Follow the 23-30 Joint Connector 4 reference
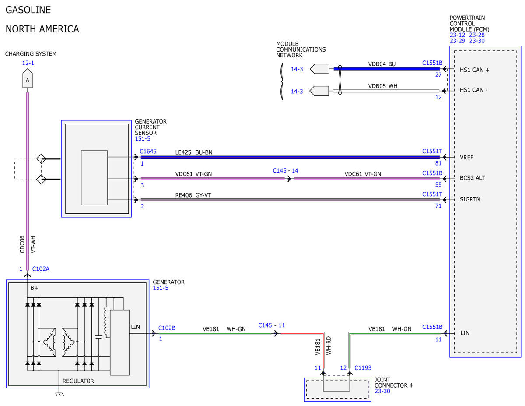Viewport: 525px width, 406px height. [x=382, y=391]
